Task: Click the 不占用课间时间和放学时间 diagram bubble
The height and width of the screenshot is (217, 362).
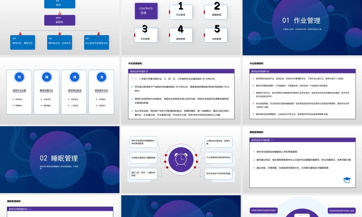Action: pyautogui.click(x=218, y=158)
